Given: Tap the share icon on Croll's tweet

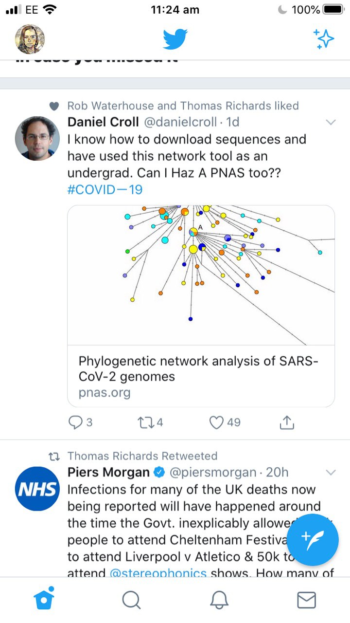Looking at the screenshot, I should click(x=287, y=422).
